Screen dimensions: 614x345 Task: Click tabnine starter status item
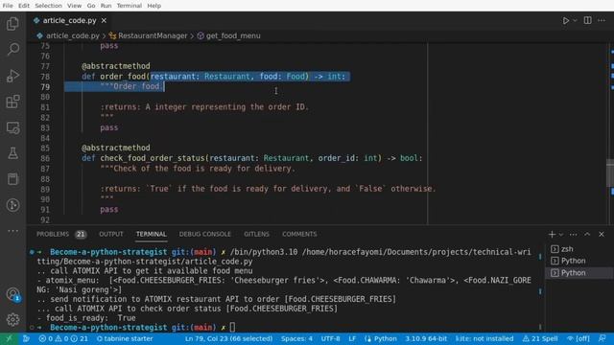click(x=125, y=338)
